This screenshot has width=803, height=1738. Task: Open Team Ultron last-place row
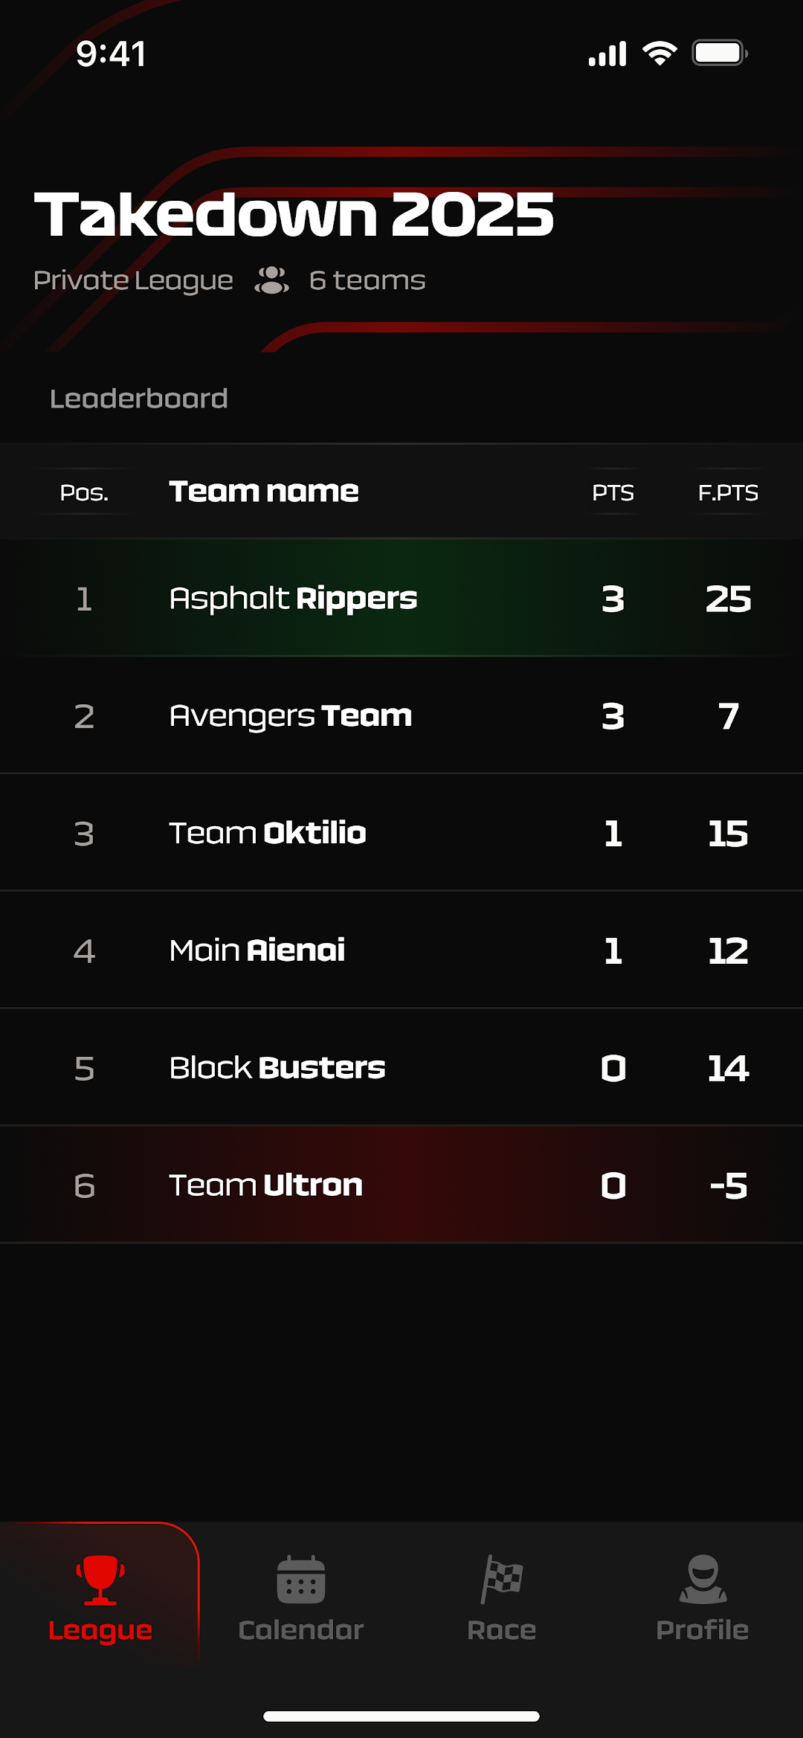(401, 1185)
